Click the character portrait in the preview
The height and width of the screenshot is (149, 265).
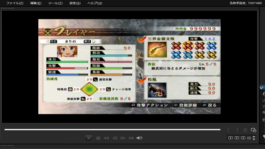coord(67,51)
